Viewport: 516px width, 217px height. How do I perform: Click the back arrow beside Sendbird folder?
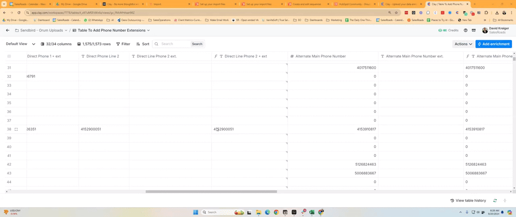click(8, 31)
